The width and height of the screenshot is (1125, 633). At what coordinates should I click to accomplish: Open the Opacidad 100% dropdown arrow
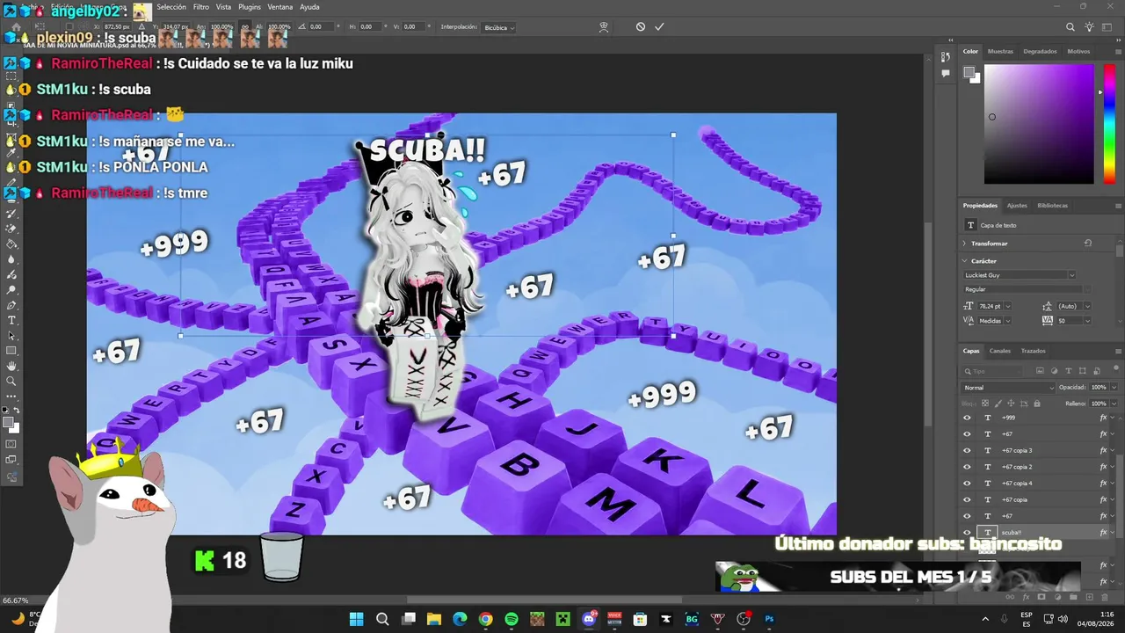tap(1114, 387)
